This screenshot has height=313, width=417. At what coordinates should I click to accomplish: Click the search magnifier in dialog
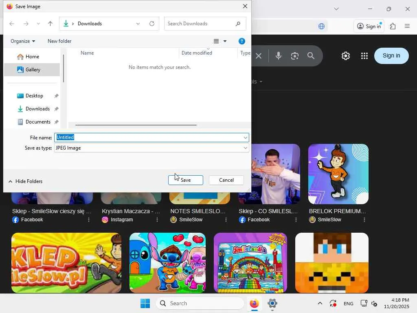[238, 24]
